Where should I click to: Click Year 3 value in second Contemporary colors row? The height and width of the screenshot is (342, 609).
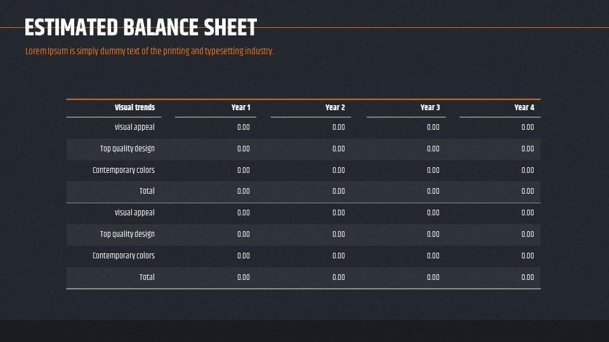click(x=433, y=255)
